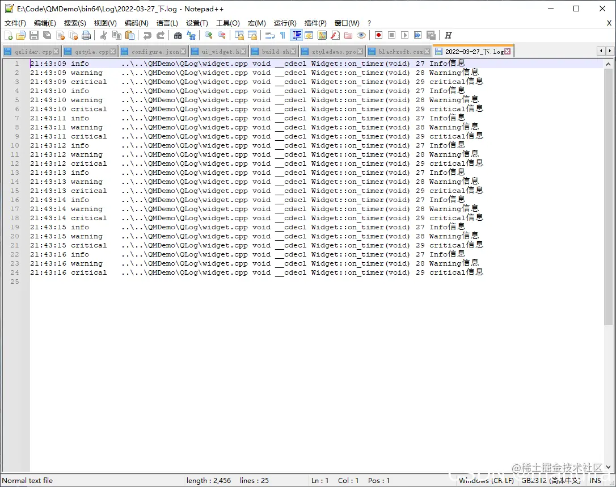This screenshot has height=487, width=616.
Task: Open the 编辑(E) menu
Action: click(x=45, y=23)
